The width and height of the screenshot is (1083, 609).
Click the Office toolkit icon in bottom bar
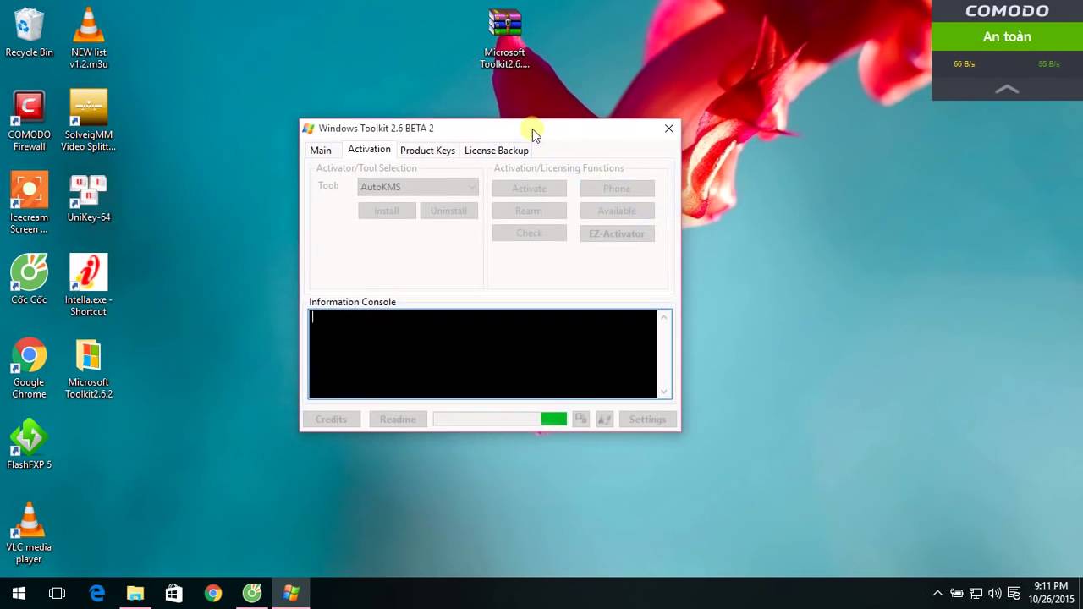580,419
